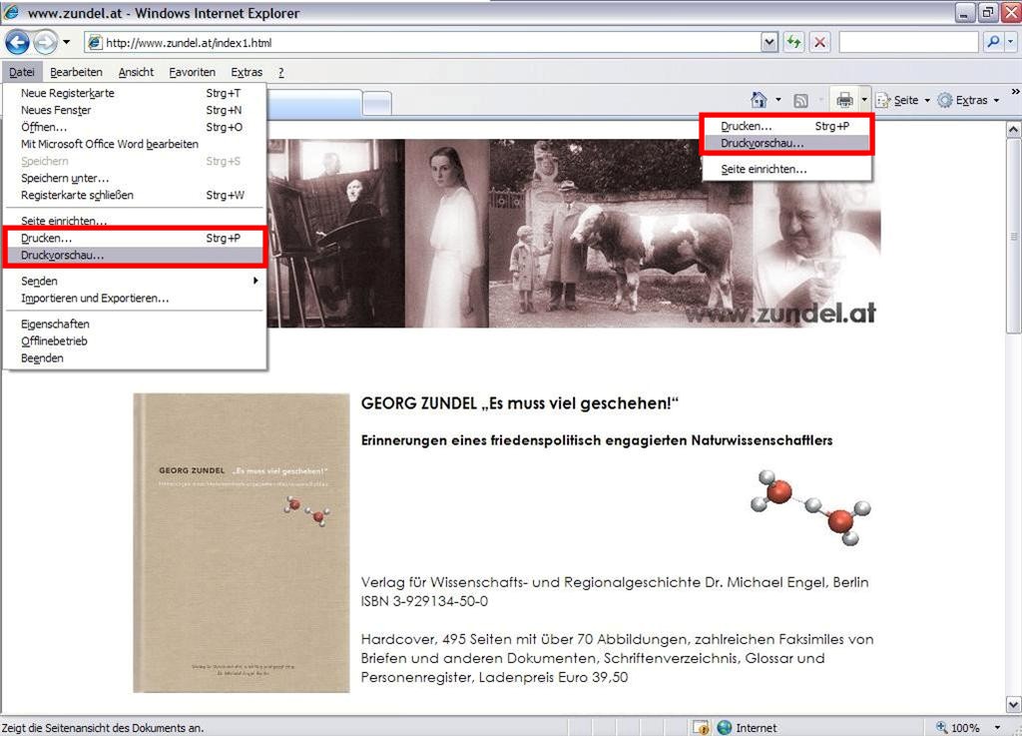Choose Seite einrichten... in the Datei menu
This screenshot has width=1022, height=736.
(x=135, y=221)
